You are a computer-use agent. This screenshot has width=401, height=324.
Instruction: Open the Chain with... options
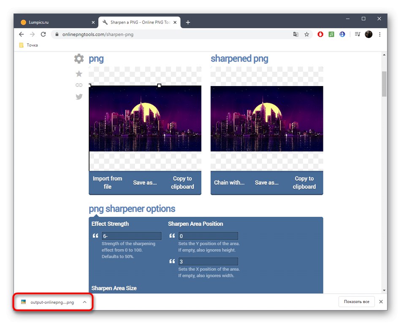[x=230, y=183]
